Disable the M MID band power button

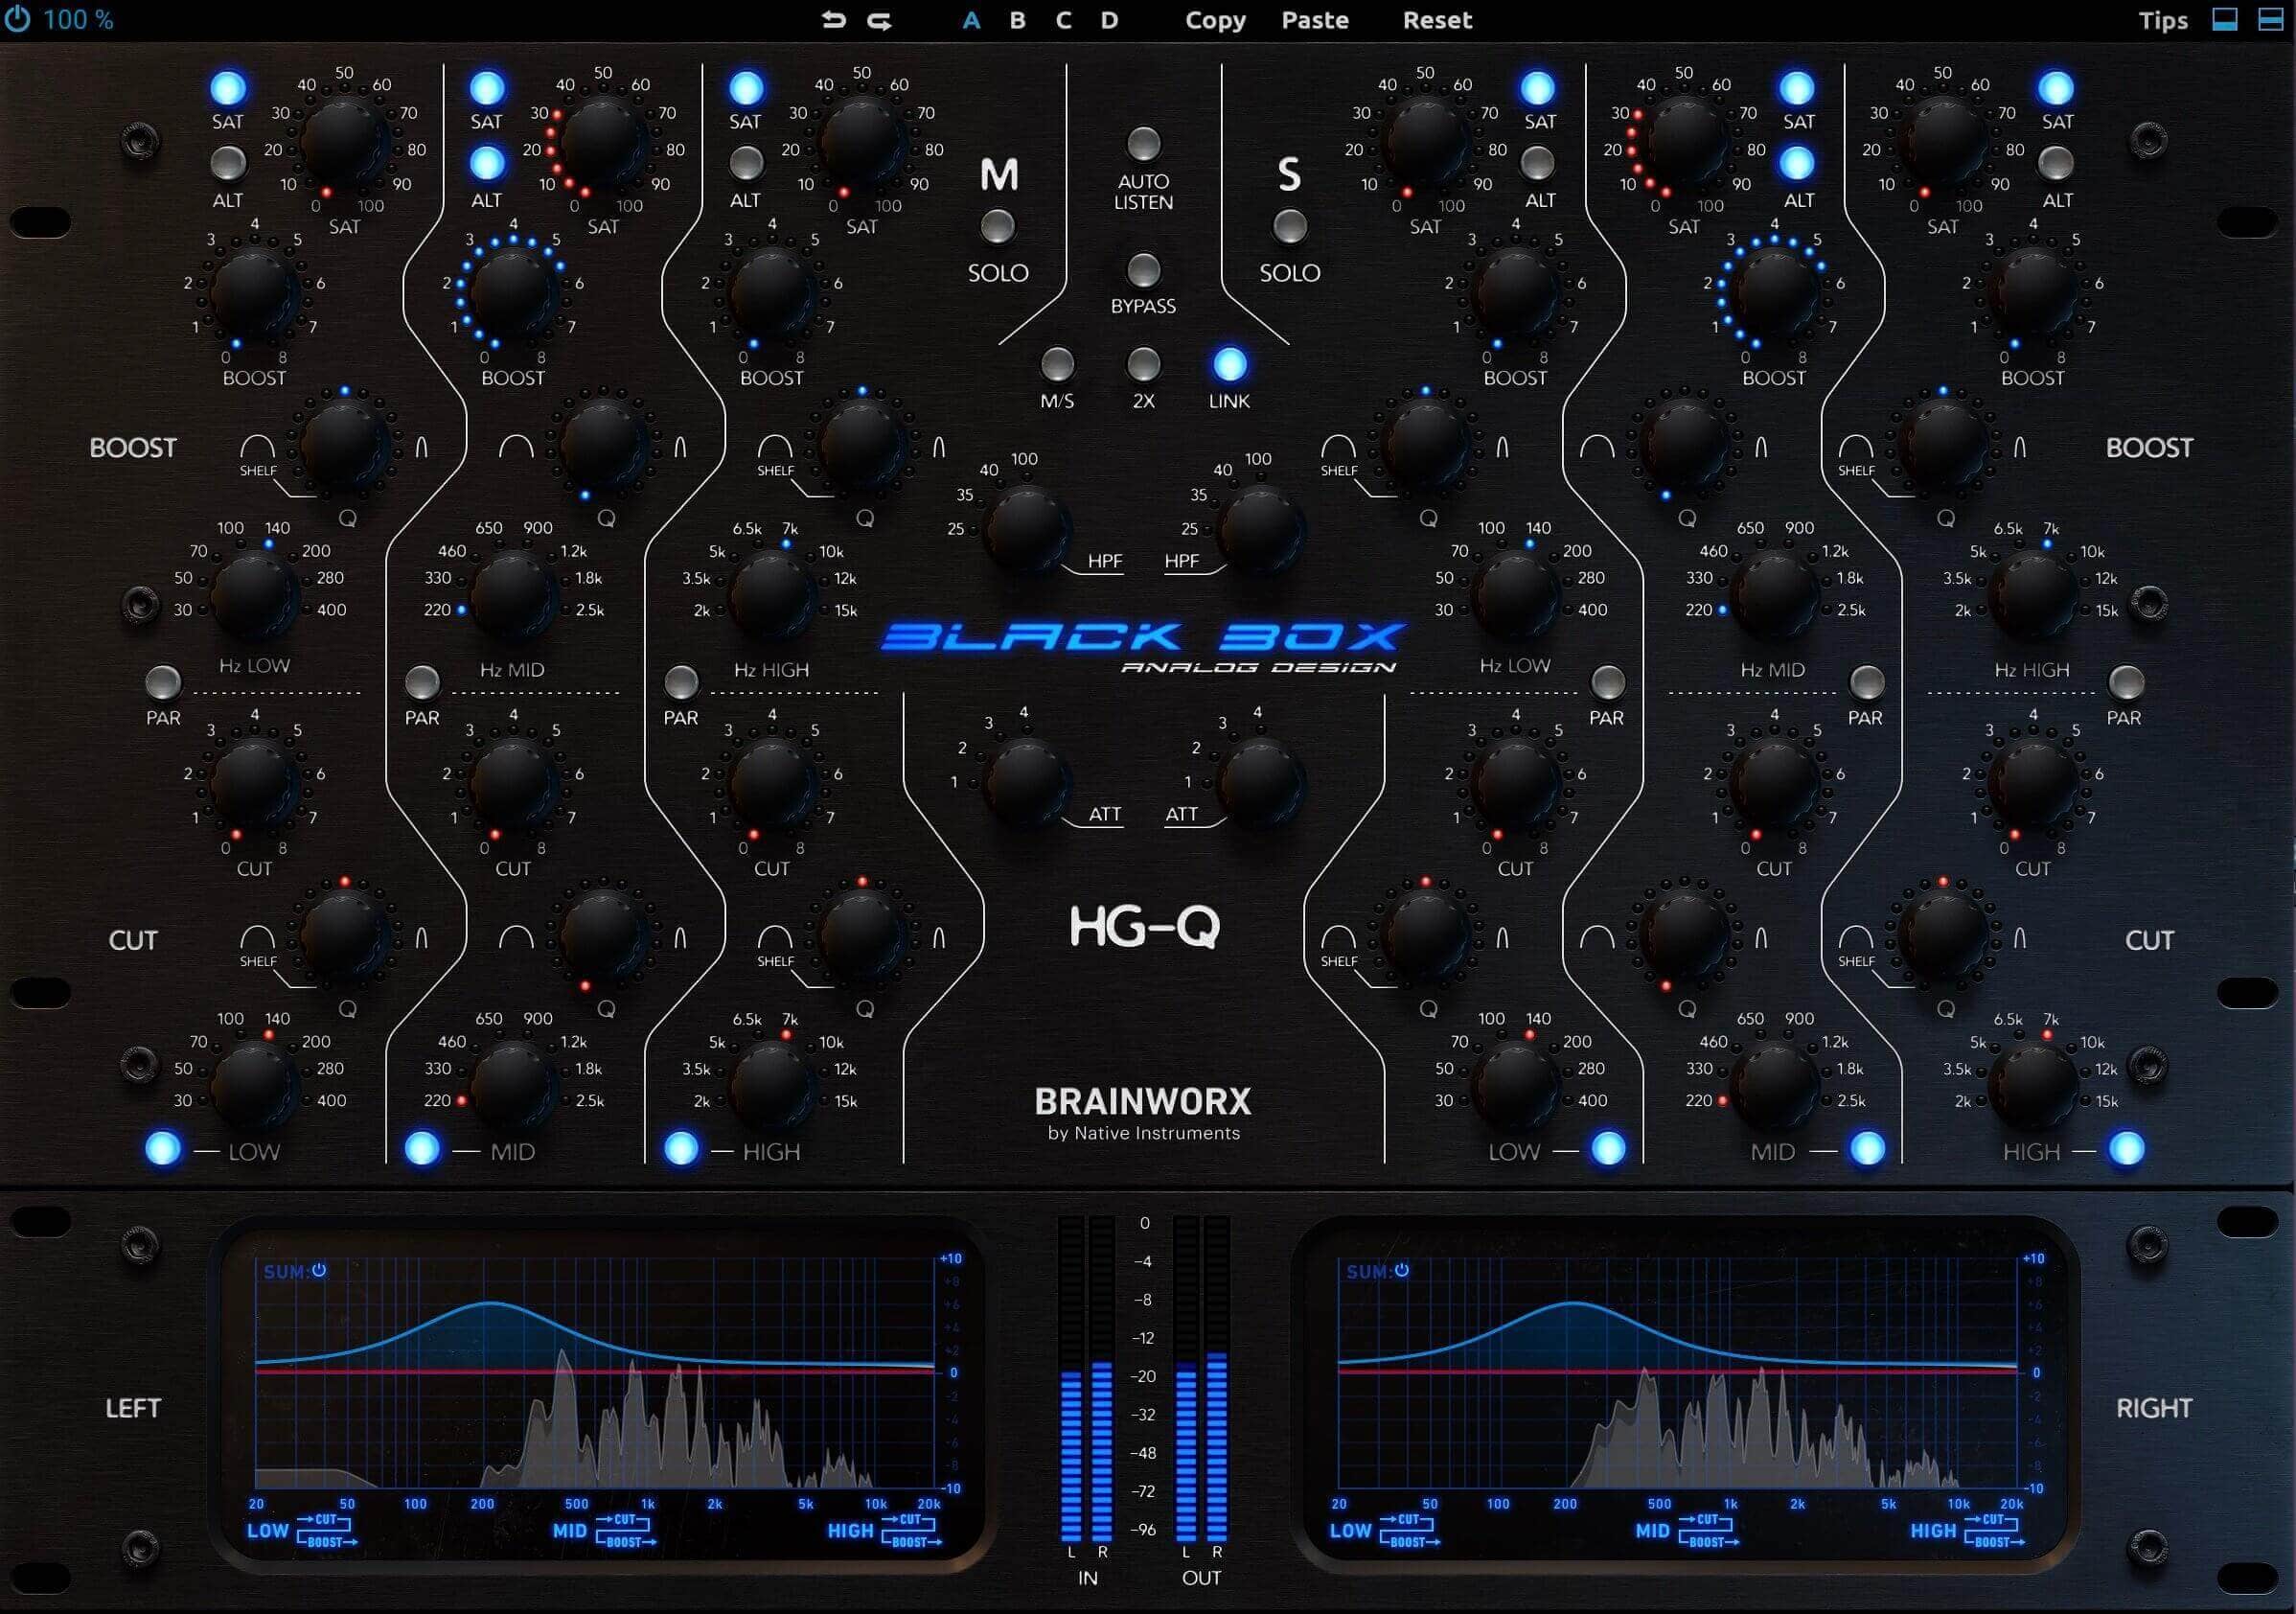[x=422, y=1148]
